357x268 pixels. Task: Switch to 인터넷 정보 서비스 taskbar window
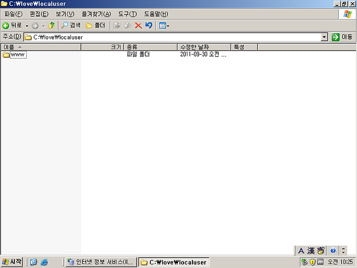(x=101, y=262)
